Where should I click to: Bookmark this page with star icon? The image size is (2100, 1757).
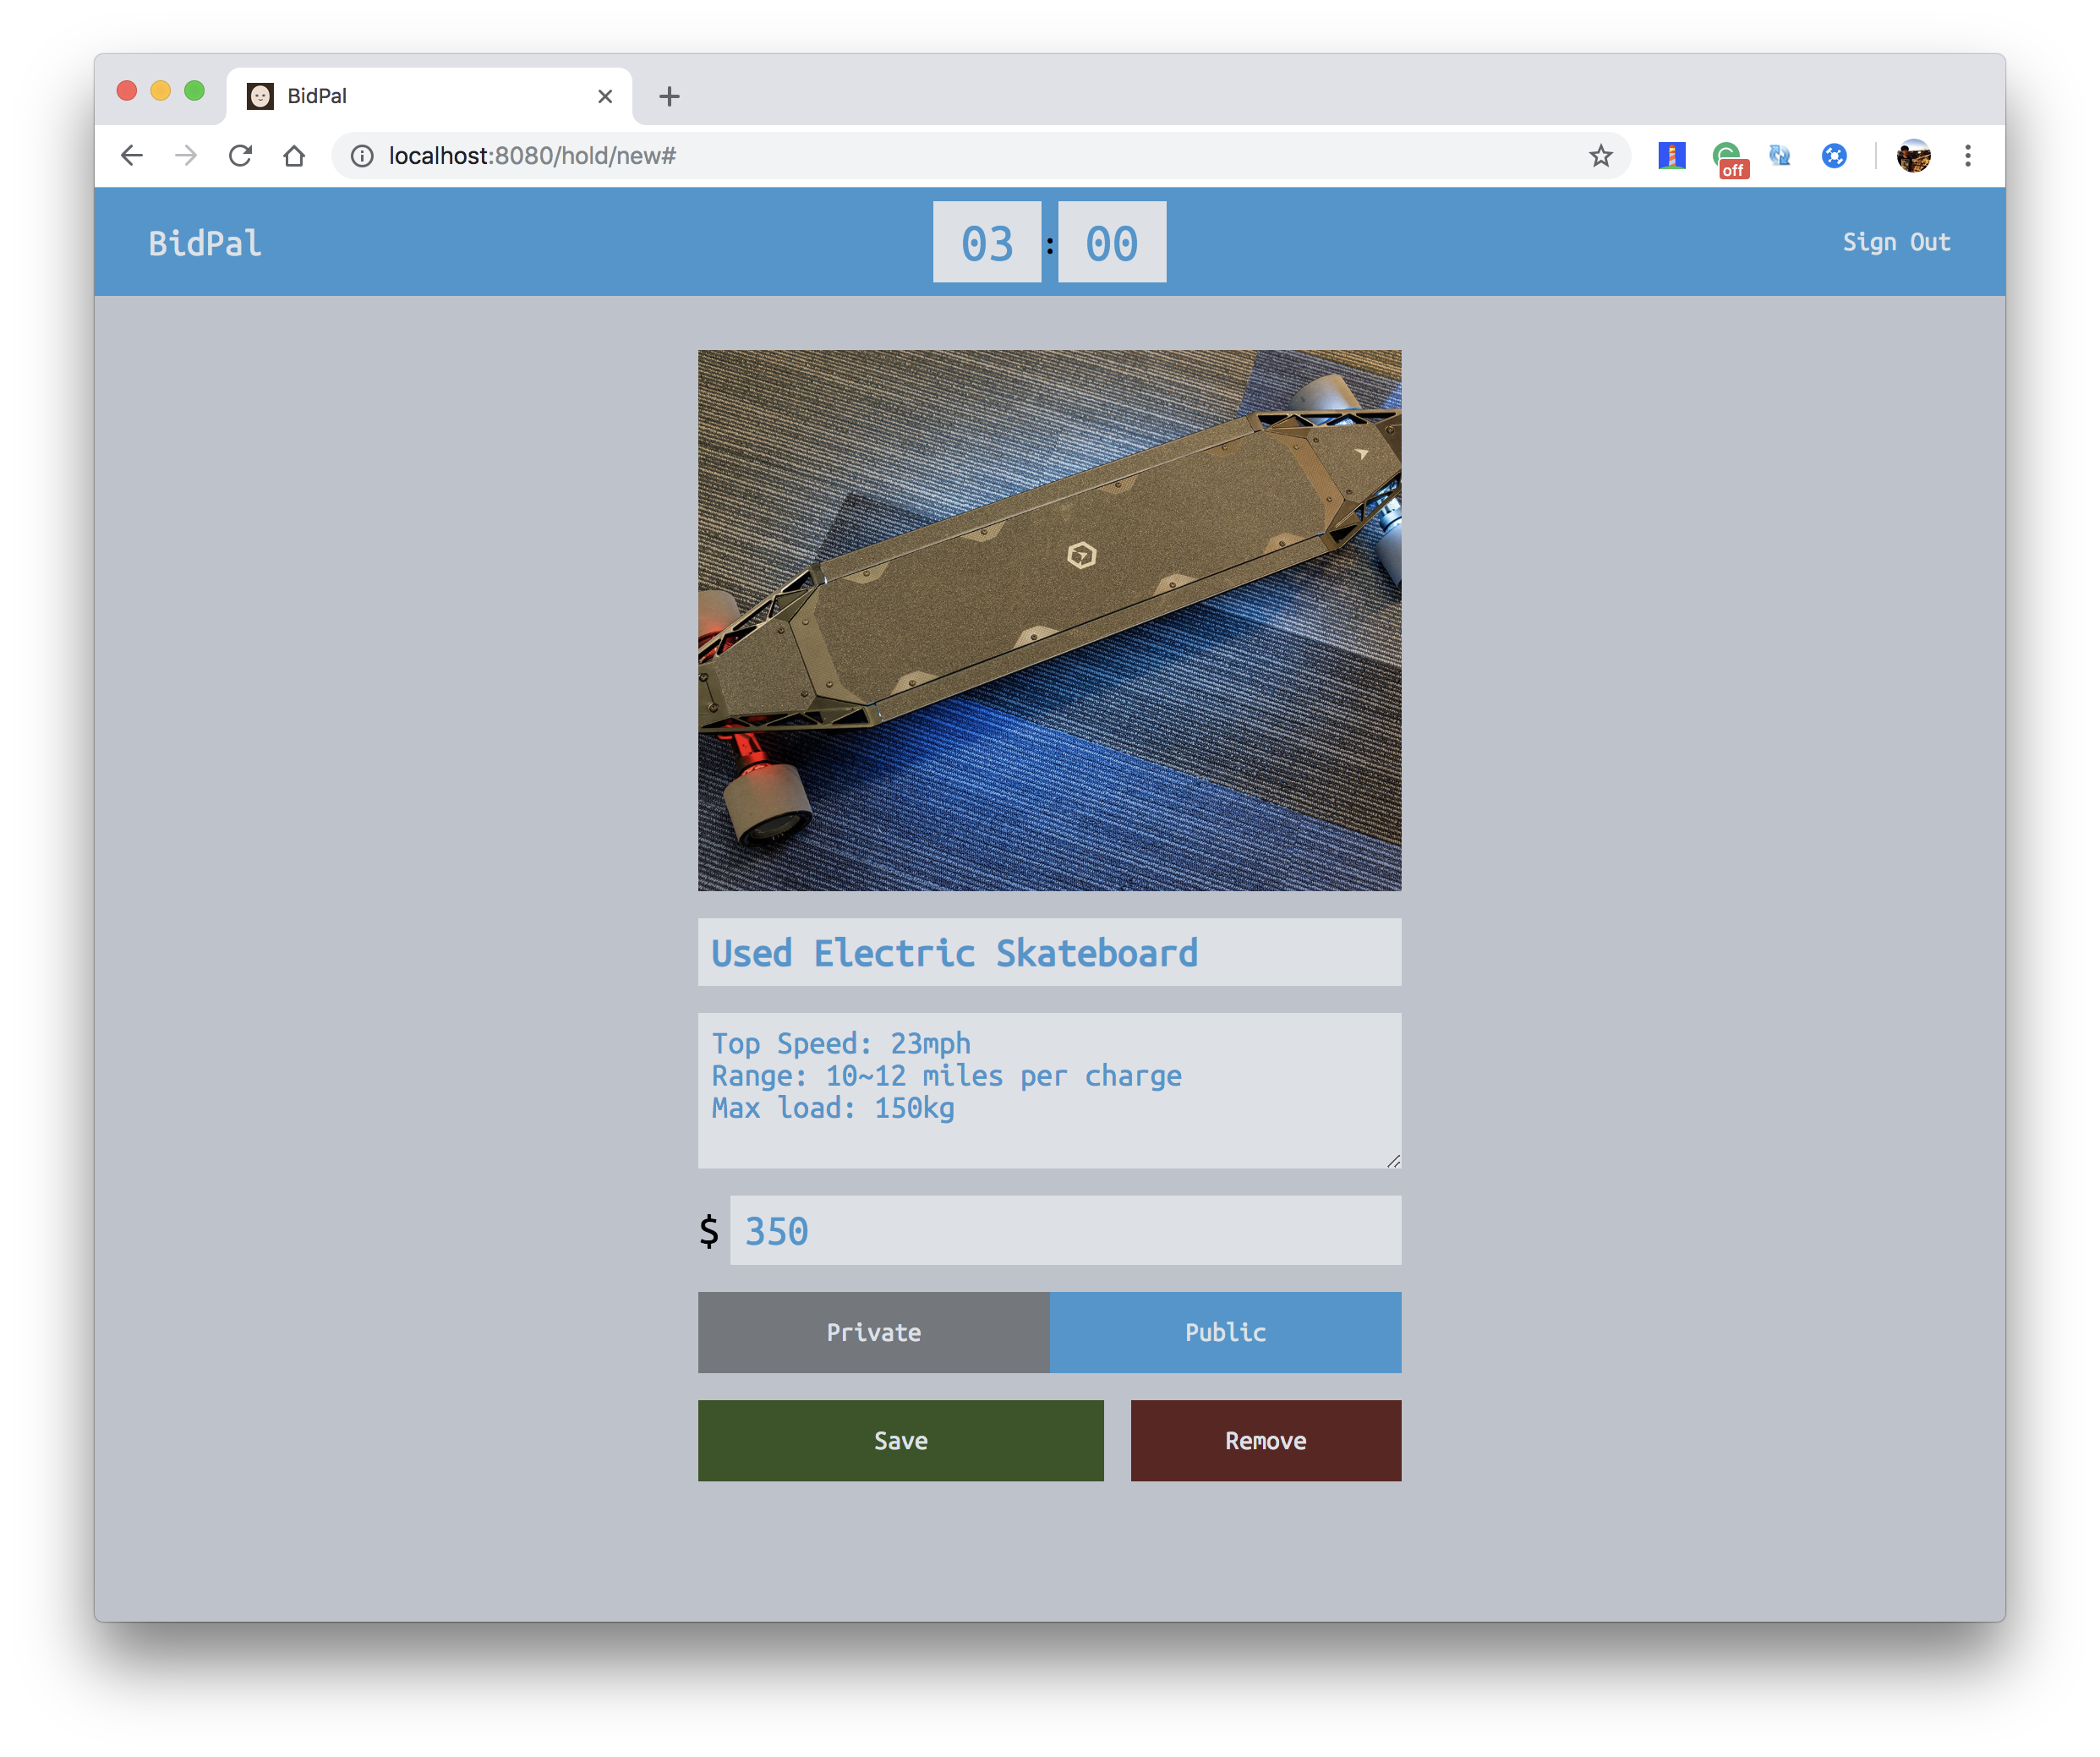(1600, 155)
